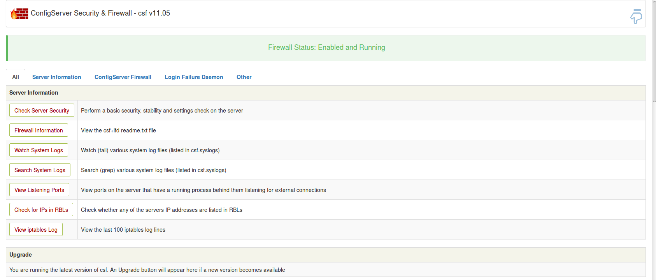
Task: Open the Server Information tab
Action: click(57, 77)
